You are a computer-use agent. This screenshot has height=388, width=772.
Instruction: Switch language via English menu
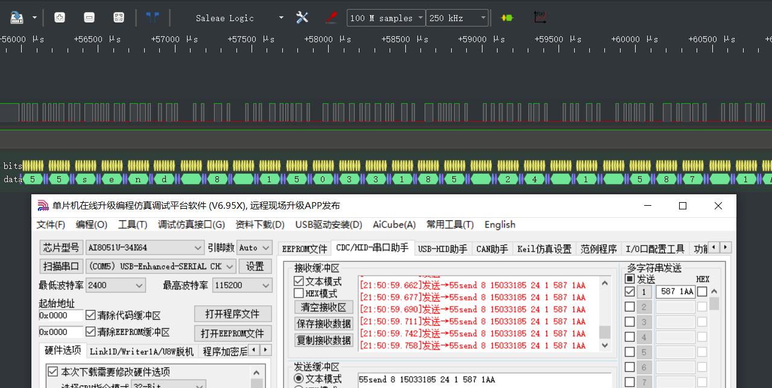pos(500,224)
